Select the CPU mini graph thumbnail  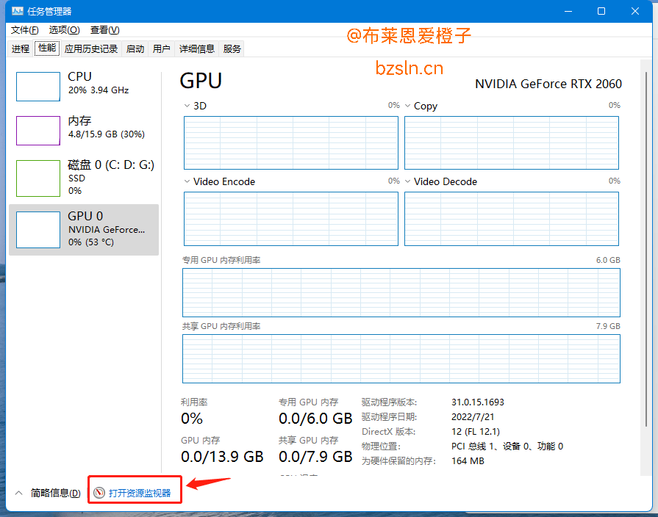(38, 87)
